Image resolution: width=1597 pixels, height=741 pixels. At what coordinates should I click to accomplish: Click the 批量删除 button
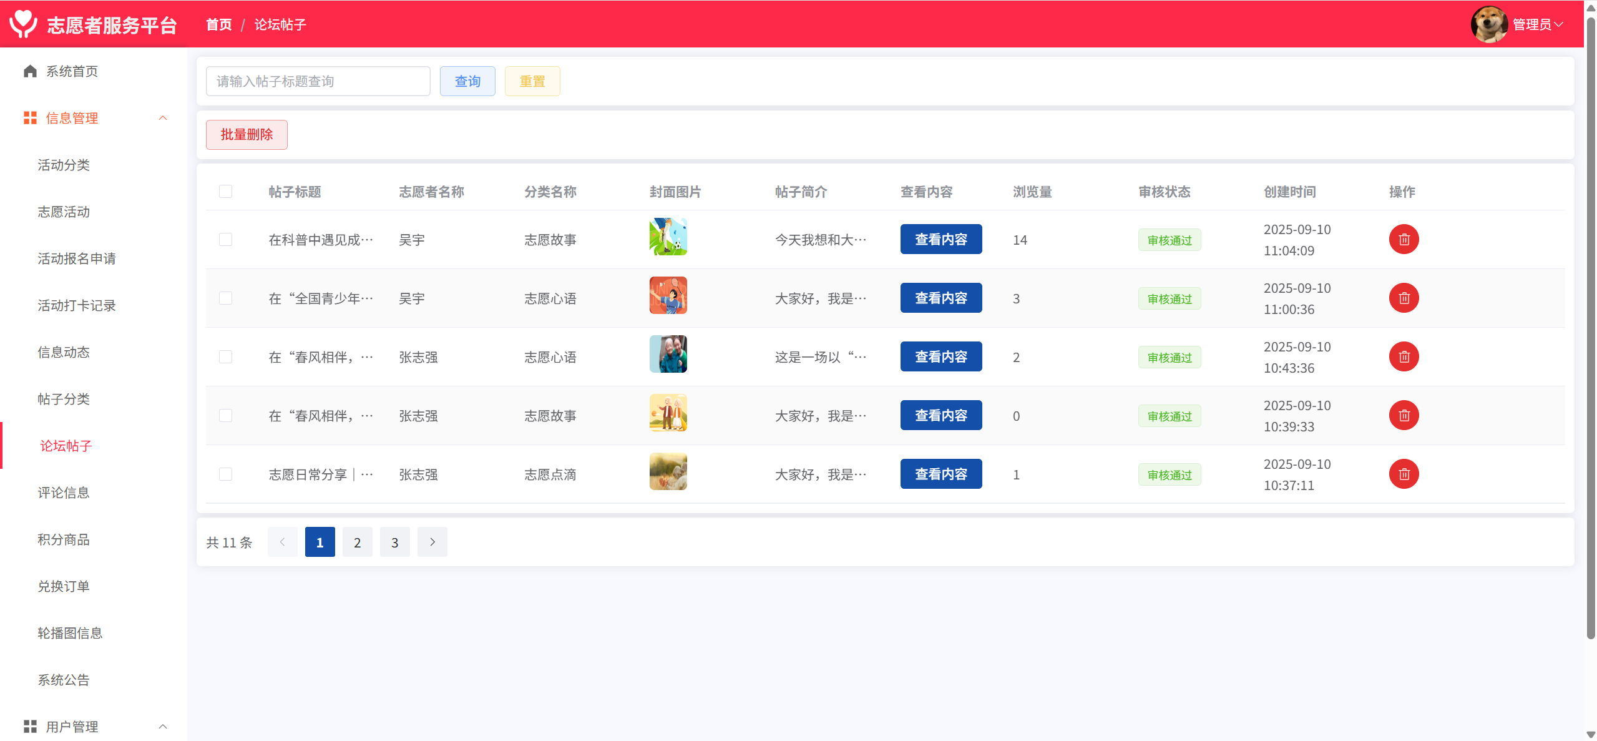247,135
